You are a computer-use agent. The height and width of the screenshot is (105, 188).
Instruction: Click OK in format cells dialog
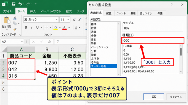[154, 97]
